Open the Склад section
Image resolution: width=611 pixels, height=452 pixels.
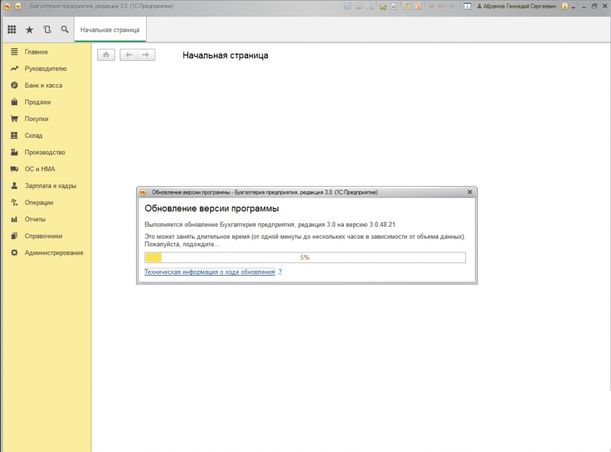pyautogui.click(x=33, y=135)
